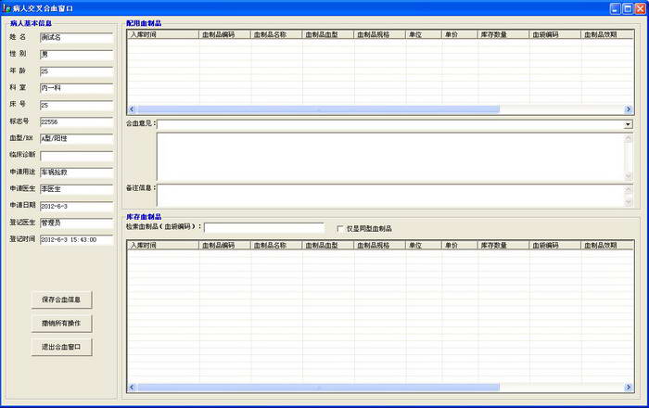Open the 合血意见 dropdown arrow

[x=629, y=124]
